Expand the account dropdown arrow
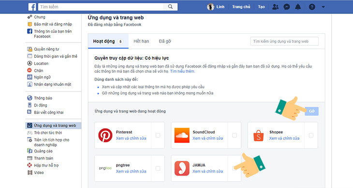 pyautogui.click(x=323, y=7)
